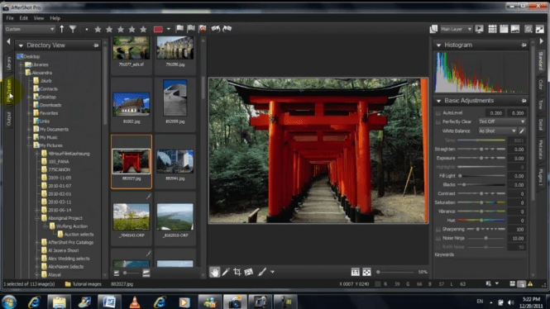Viewport: 550px width, 309px height.
Task: Hide the right panel with arrow
Action: coord(541,41)
